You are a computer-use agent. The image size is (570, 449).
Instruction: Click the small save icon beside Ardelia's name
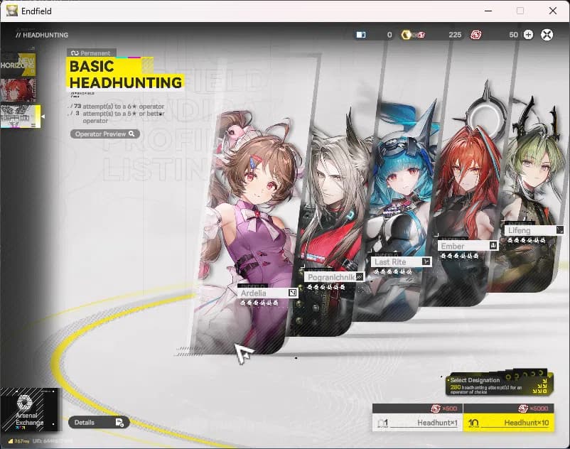[x=292, y=293]
